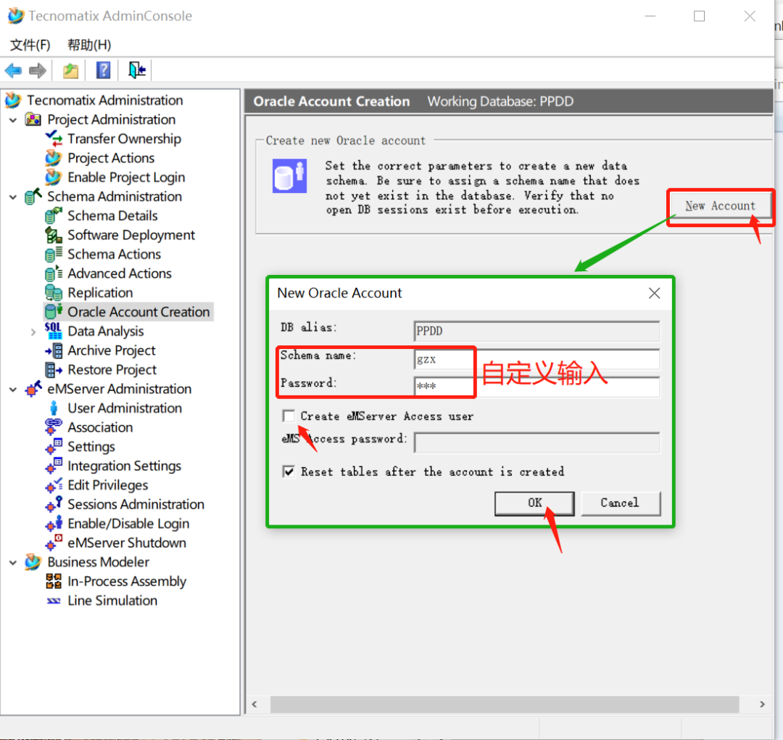783x740 pixels.
Task: Collapse the Schema Administration node
Action: pos(14,197)
